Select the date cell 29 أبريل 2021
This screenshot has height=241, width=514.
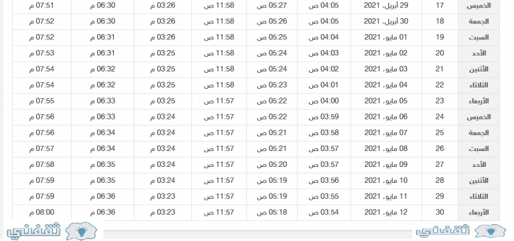click(x=385, y=5)
